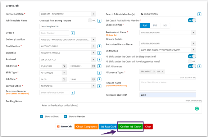
Task: Toggle the long service leave switch
Action: (192, 61)
